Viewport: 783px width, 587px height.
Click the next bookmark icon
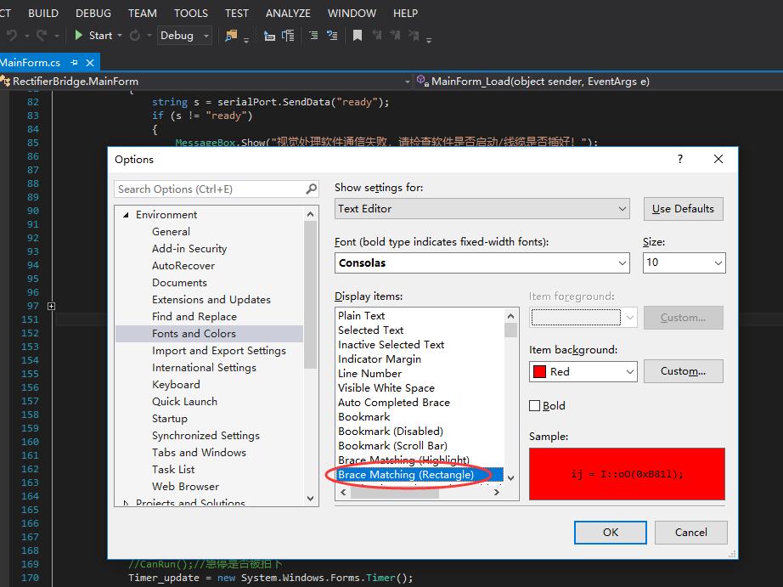tap(395, 36)
